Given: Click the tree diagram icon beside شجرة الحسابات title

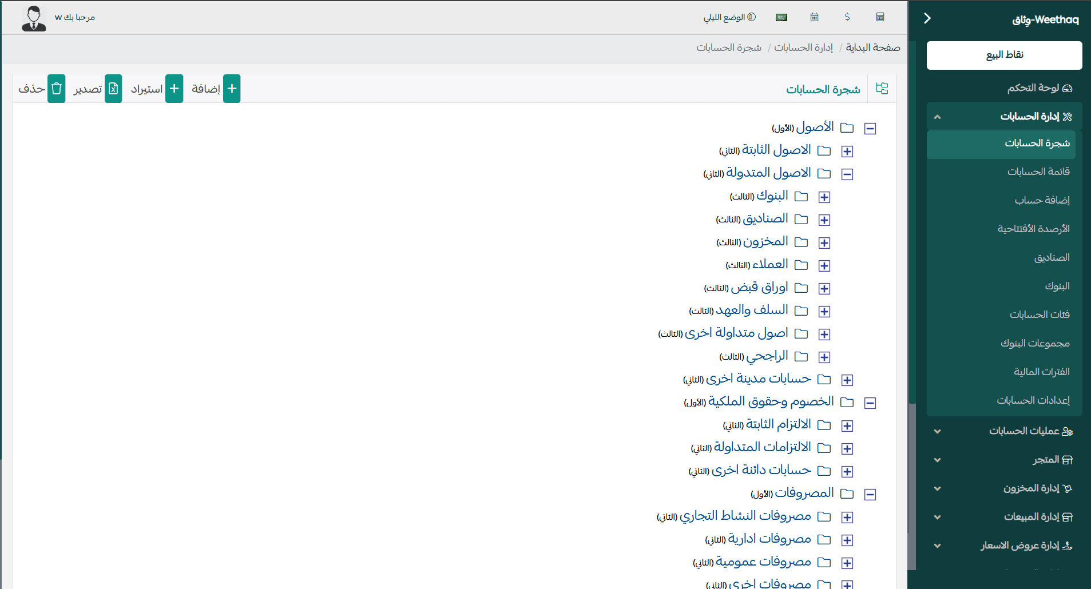Looking at the screenshot, I should 882,89.
